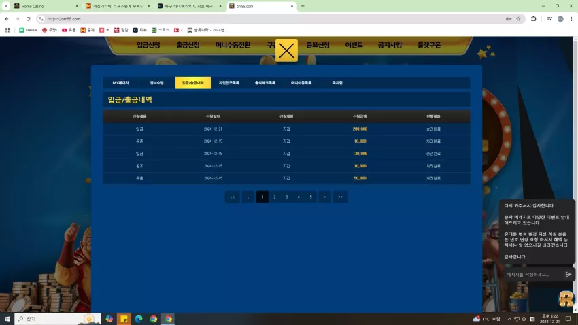Open the 공지사항 notices menu
The width and height of the screenshot is (578, 325).
coord(390,45)
